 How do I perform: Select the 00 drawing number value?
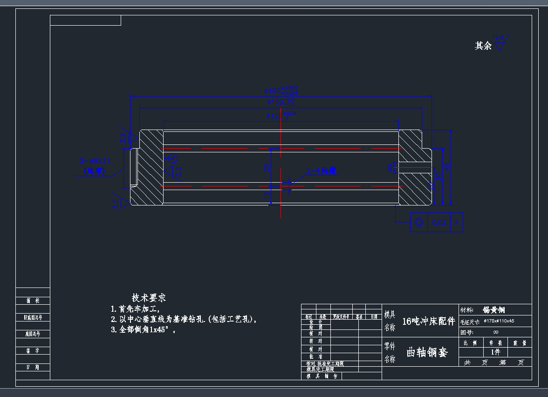496,332
